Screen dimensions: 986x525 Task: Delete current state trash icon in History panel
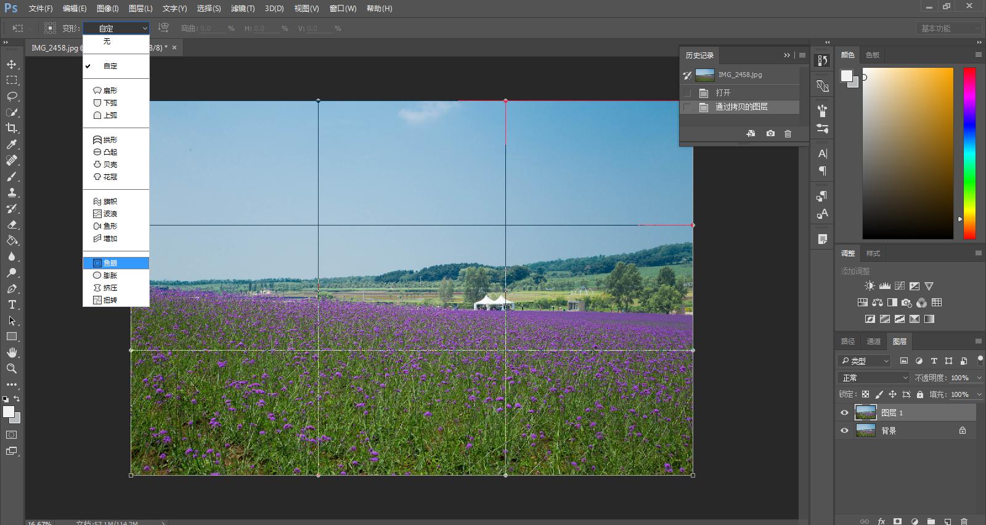click(x=788, y=134)
